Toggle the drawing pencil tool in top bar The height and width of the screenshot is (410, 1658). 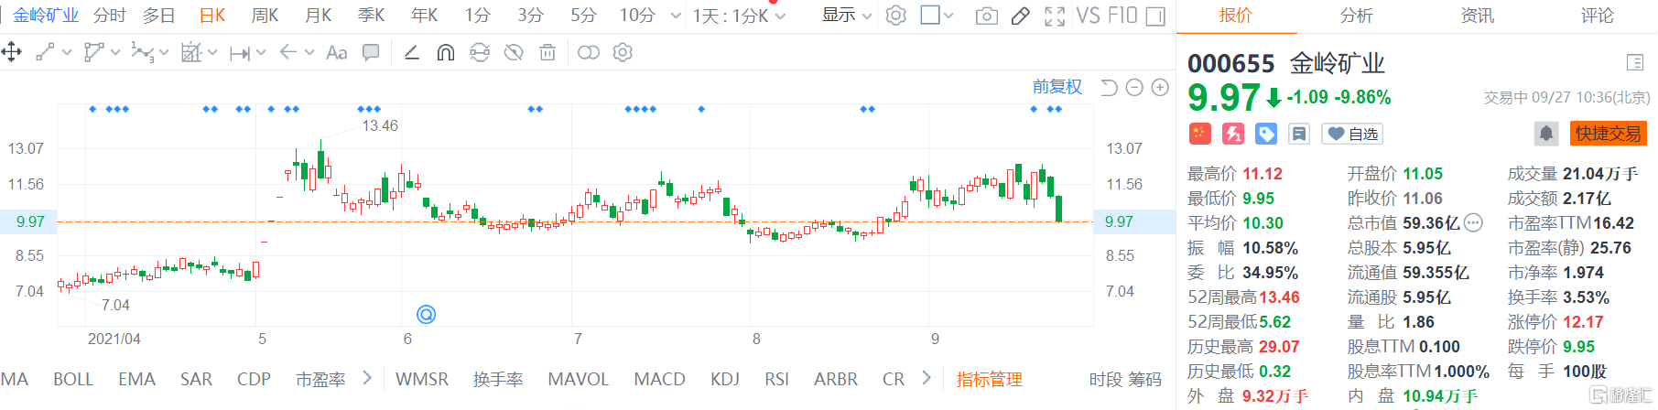1021,16
